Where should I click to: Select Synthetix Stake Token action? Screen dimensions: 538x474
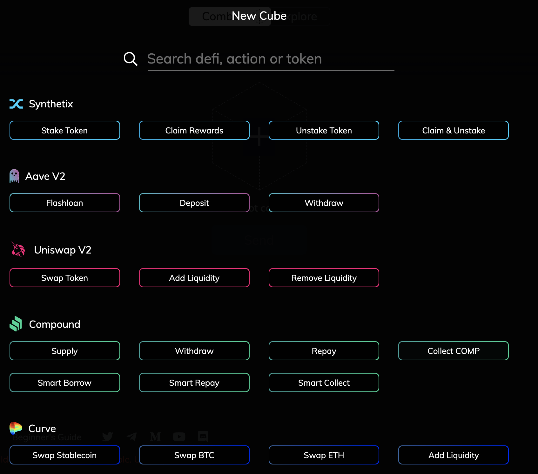pos(64,130)
